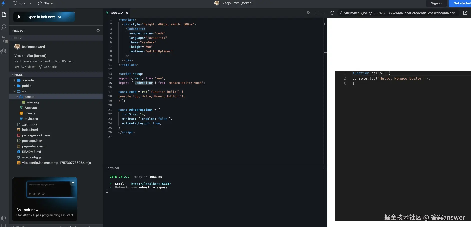This screenshot has width=471, height=227.
Task: Add a new terminal with plus icon
Action: tap(323, 168)
